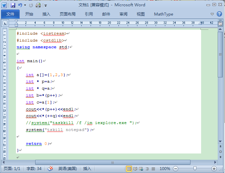Viewport: 225px width, 173px height.
Task: Switch to Draft view
Action: [153, 169]
